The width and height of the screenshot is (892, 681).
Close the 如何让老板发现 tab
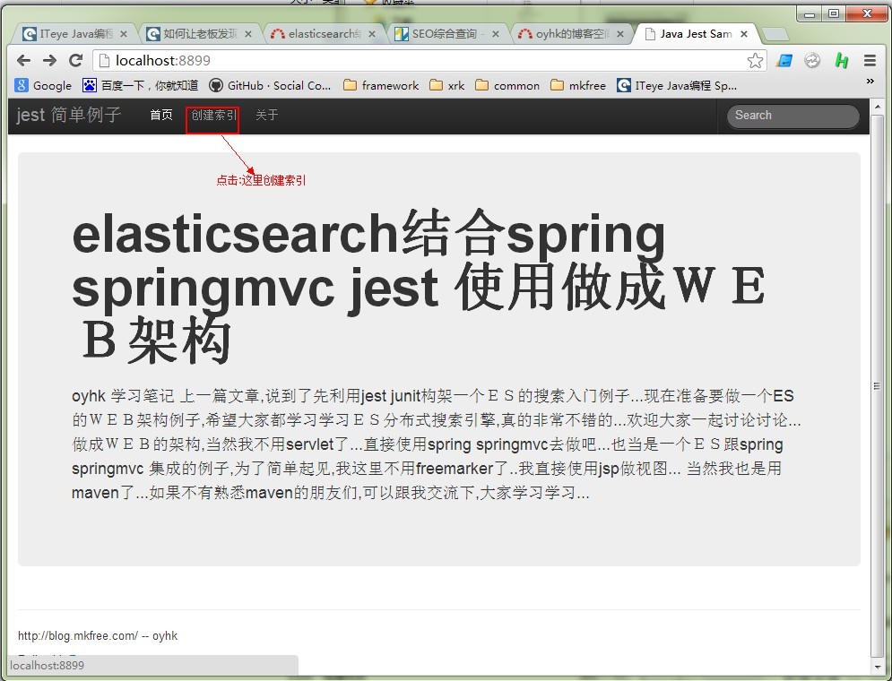click(x=248, y=34)
